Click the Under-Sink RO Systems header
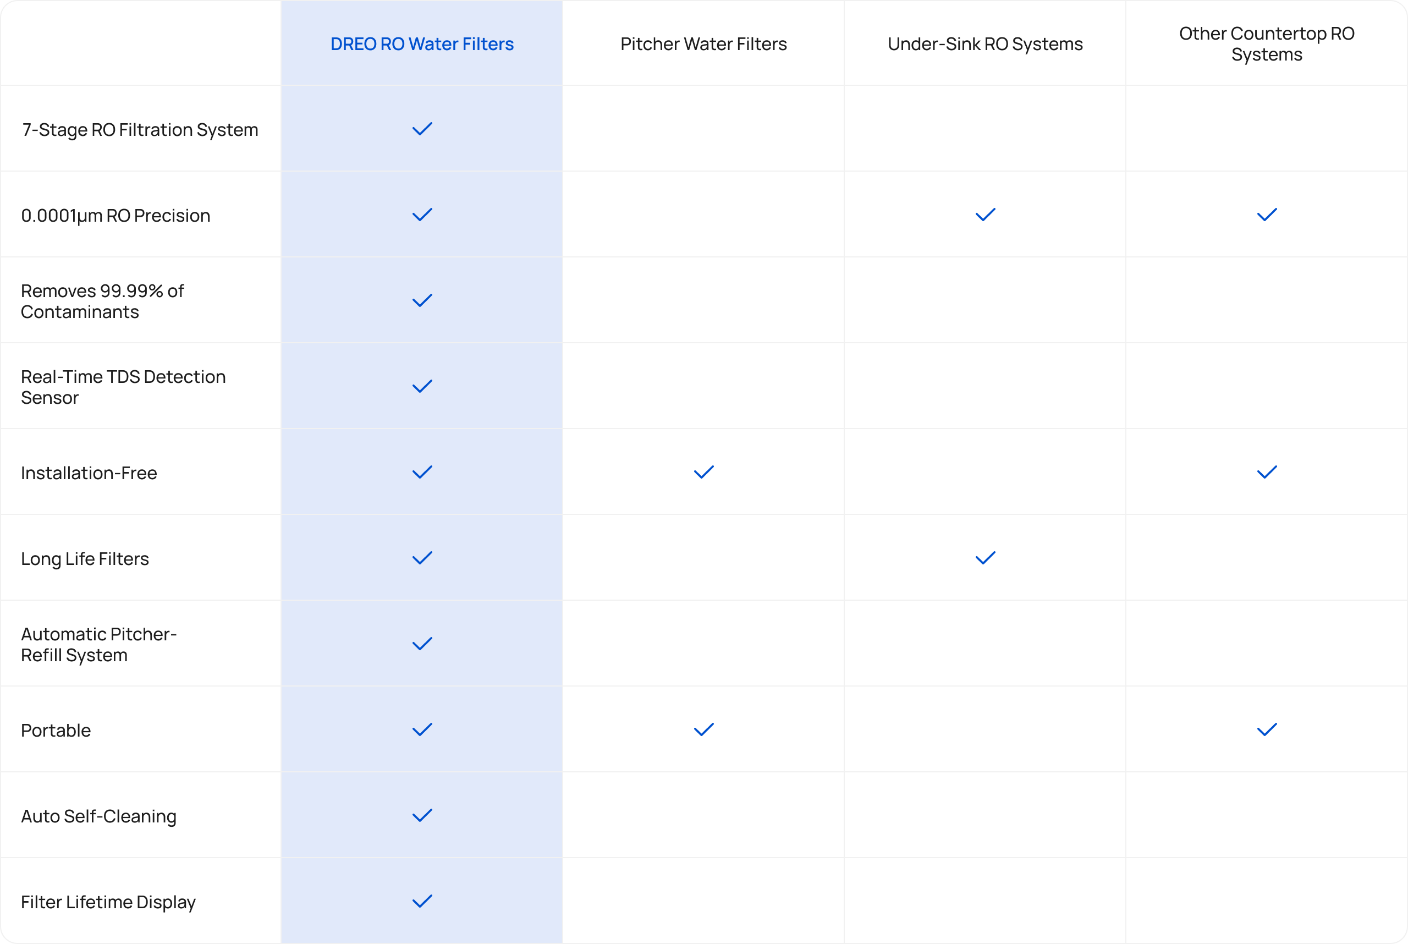Image resolution: width=1408 pixels, height=944 pixels. (x=985, y=44)
